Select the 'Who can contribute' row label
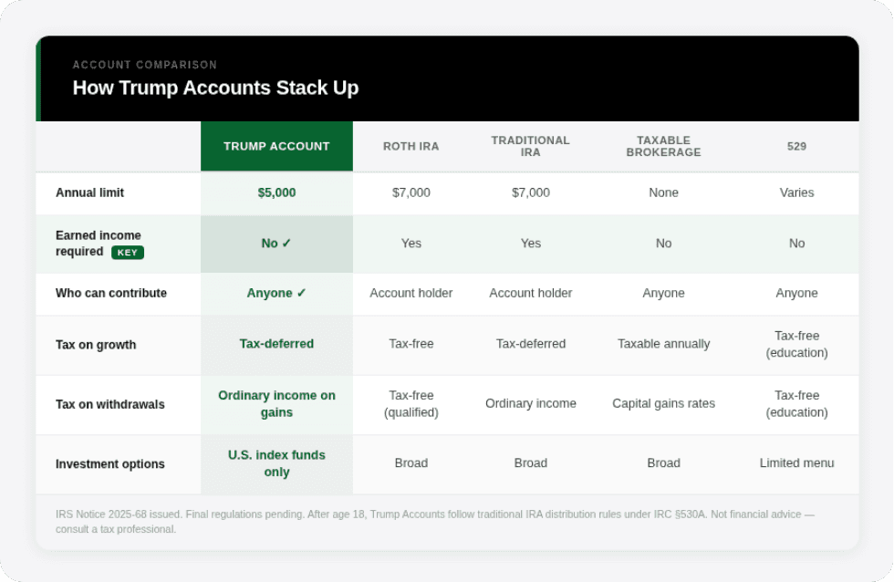The image size is (894, 582). coord(111,294)
